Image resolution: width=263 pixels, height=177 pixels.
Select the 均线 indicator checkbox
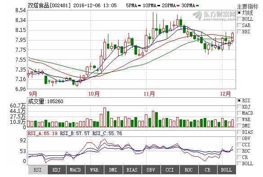[239, 13]
